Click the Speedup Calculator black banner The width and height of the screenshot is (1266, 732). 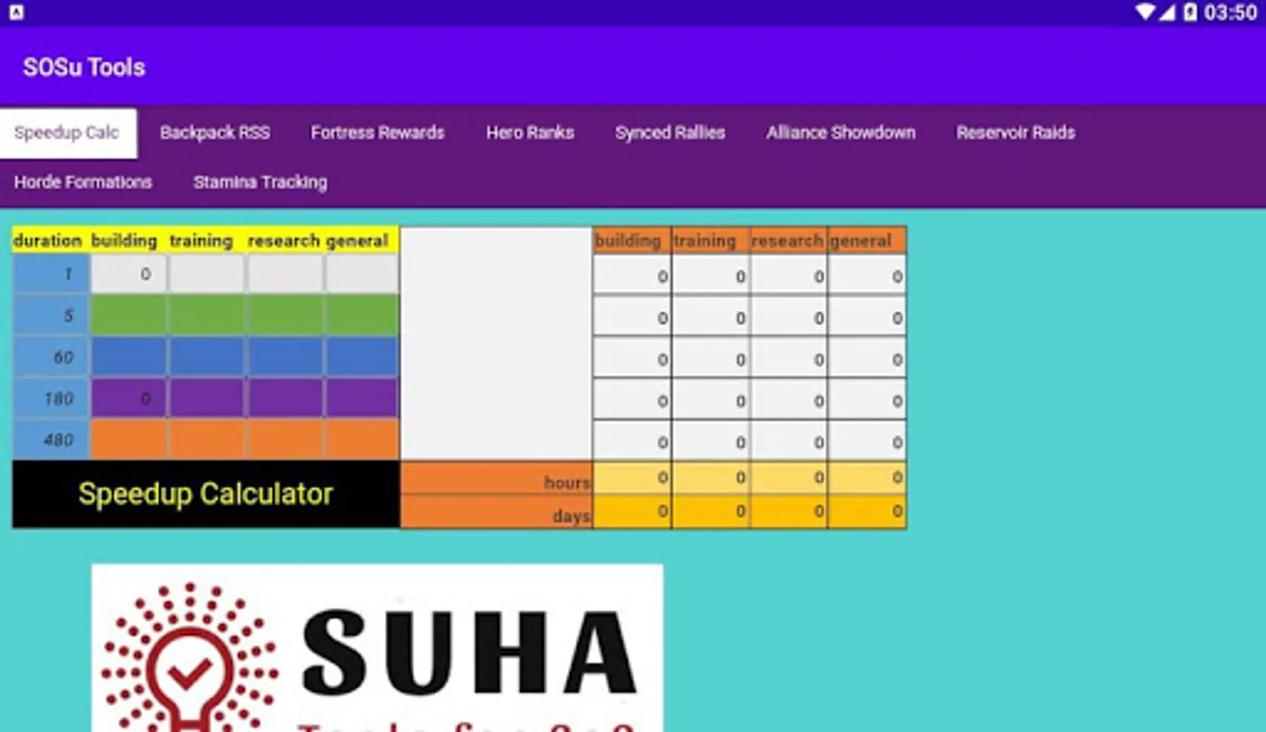pos(206,494)
